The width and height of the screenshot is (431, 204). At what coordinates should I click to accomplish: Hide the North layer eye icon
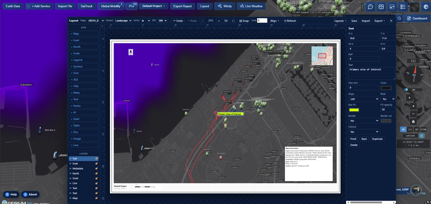(71, 174)
